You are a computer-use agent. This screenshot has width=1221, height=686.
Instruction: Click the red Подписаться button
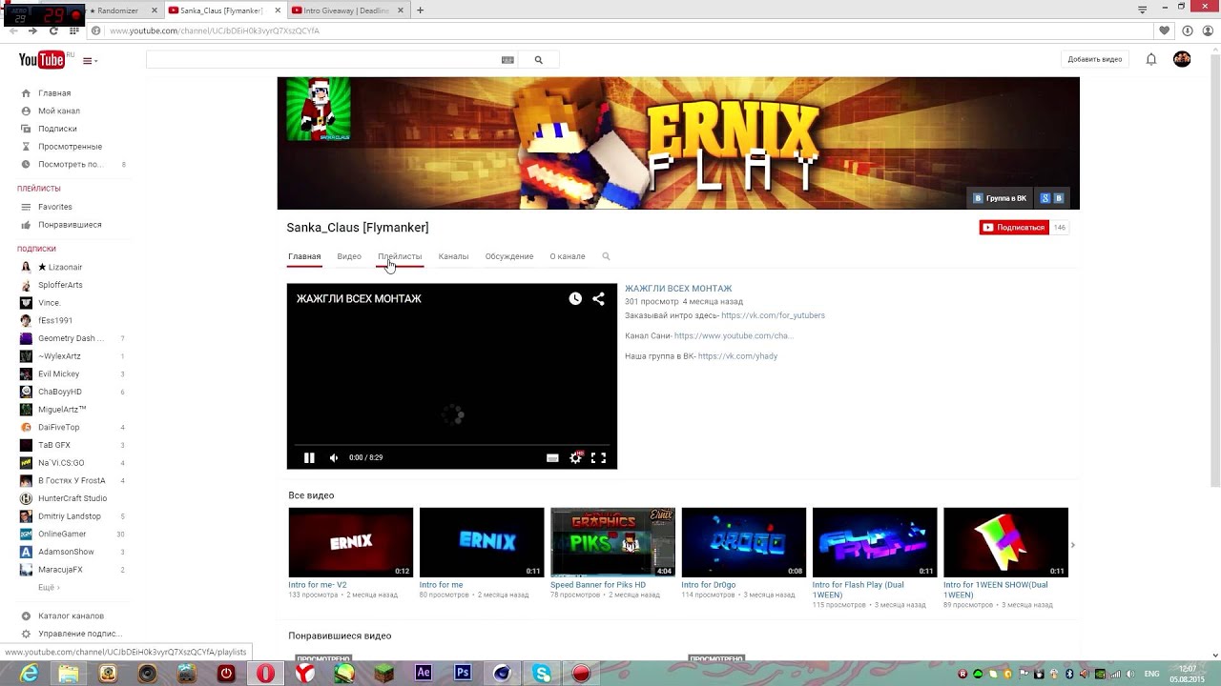[1014, 228]
